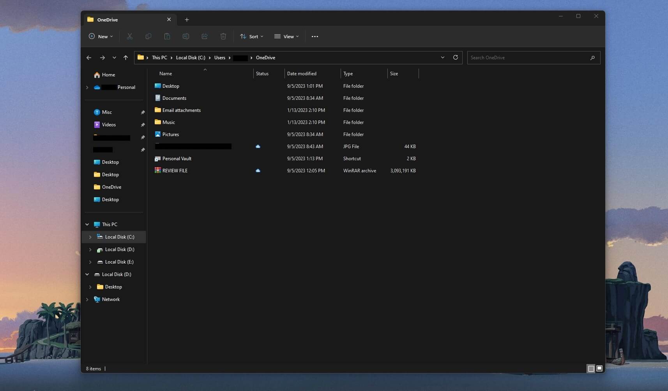The image size is (668, 391).
Task: Select the Music folder row
Action: coord(286,122)
